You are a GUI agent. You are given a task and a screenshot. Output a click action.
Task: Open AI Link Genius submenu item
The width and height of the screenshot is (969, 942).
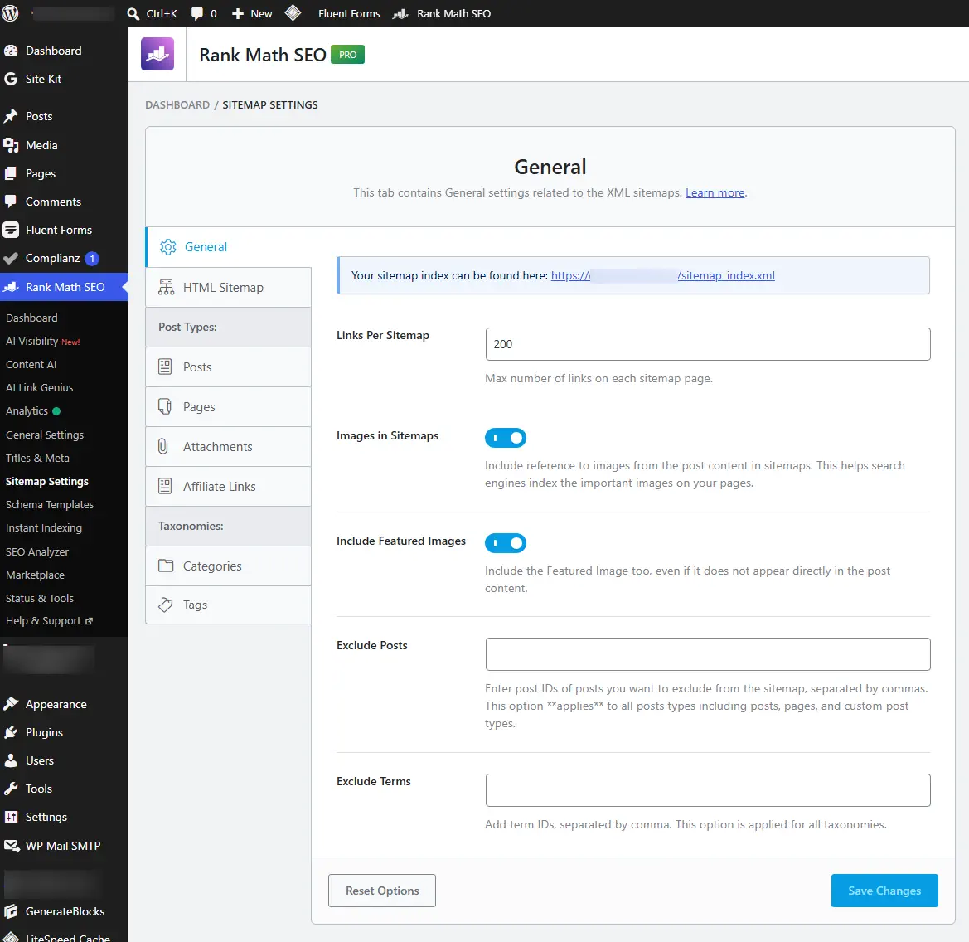click(40, 387)
